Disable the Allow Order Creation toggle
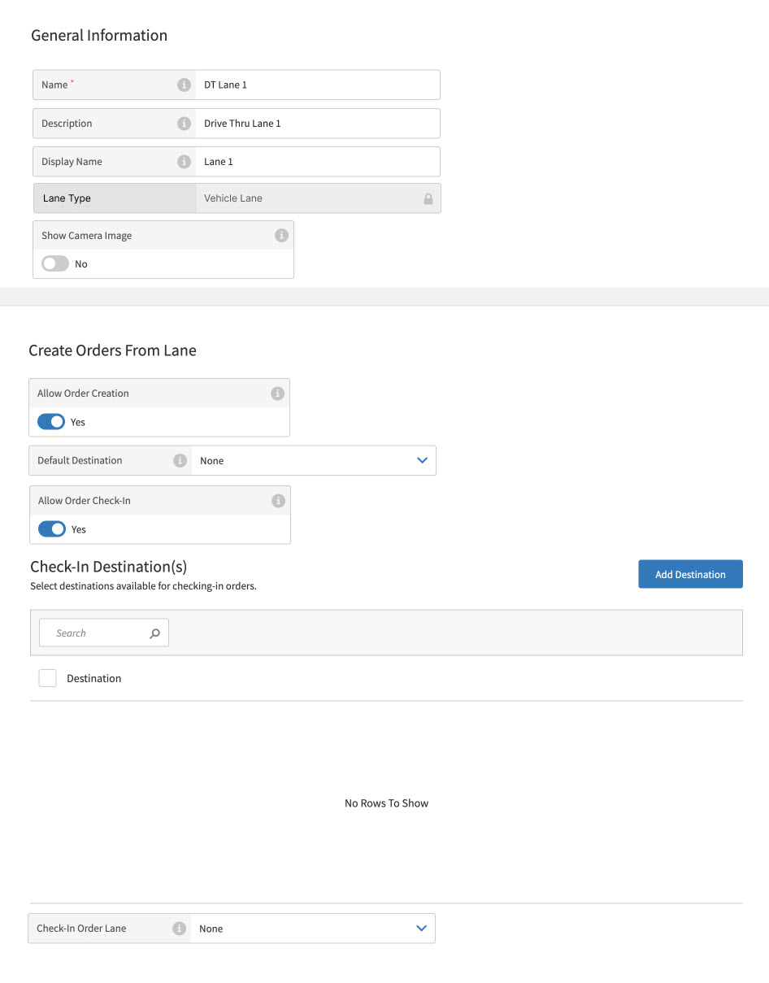Image resolution: width=769 pixels, height=983 pixels. click(51, 421)
